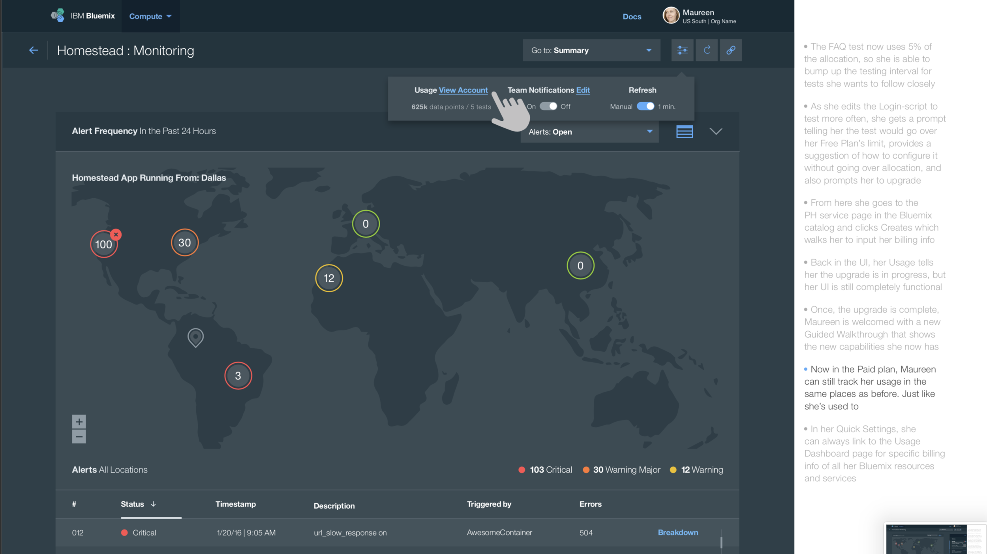Toggle Refresh manual/1 min switch
This screenshot has height=554, width=987.
coord(645,106)
